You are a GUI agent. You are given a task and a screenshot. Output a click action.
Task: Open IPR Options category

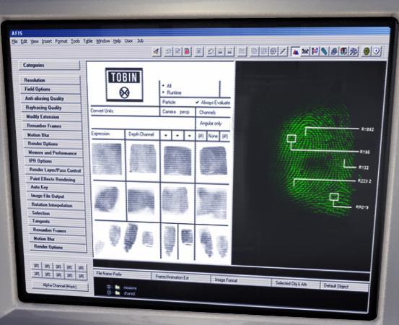coord(55,161)
